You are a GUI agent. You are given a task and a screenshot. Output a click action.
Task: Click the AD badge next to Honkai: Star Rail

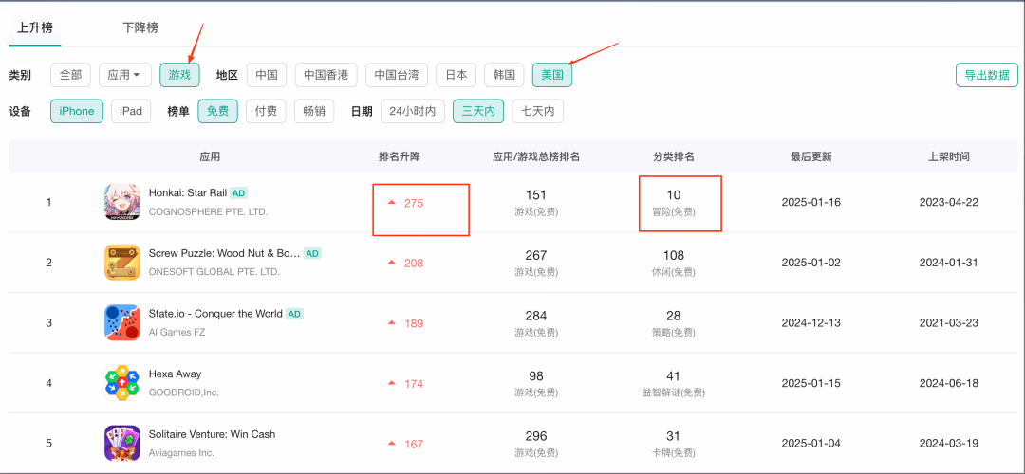pos(239,193)
